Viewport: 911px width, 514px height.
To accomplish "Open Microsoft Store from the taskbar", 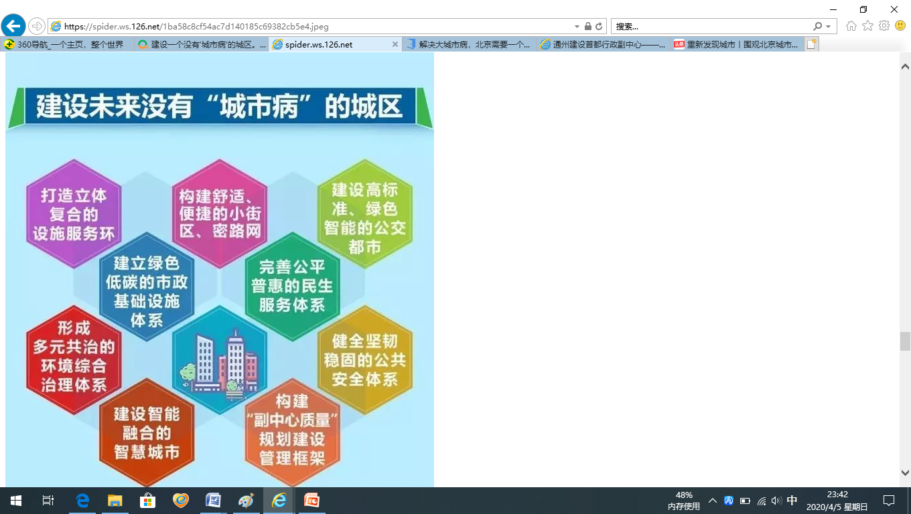I will [x=147, y=501].
